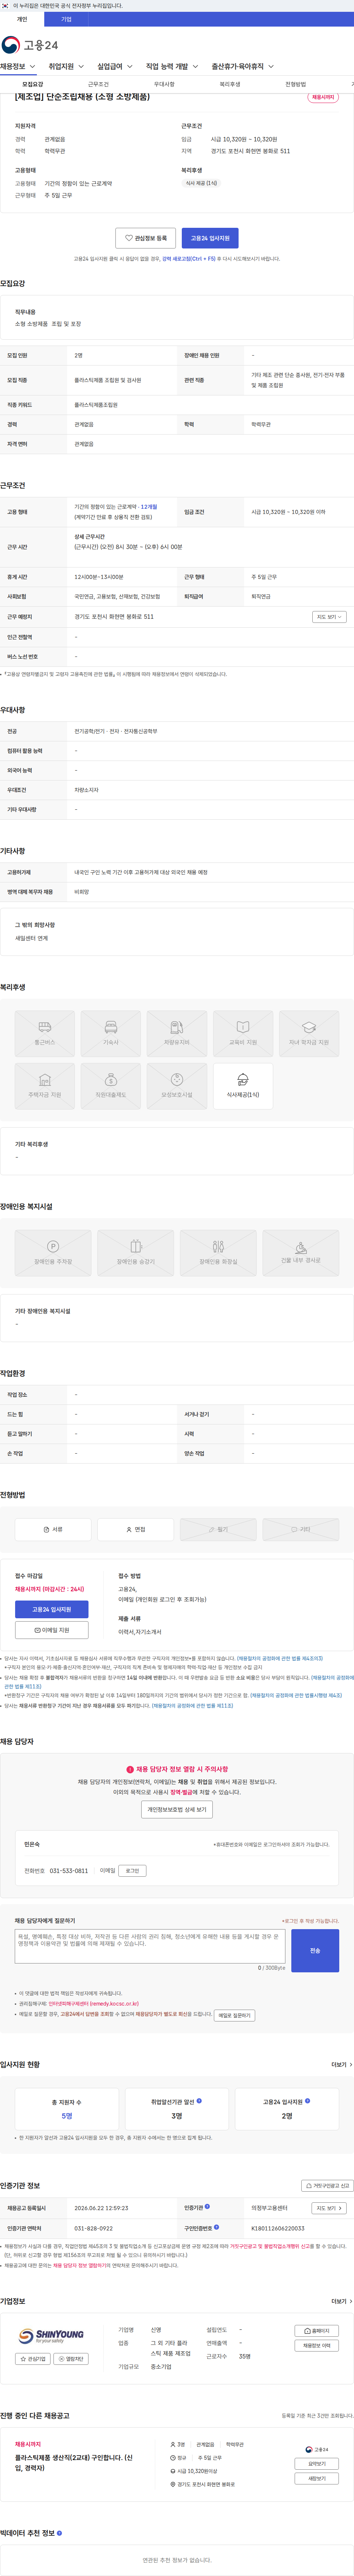The image size is (354, 2576).
Task: Click the 관심정보 등록 heart button
Action: [x=146, y=238]
